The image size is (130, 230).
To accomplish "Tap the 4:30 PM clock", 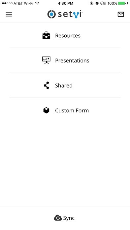I will tap(65, 3).
